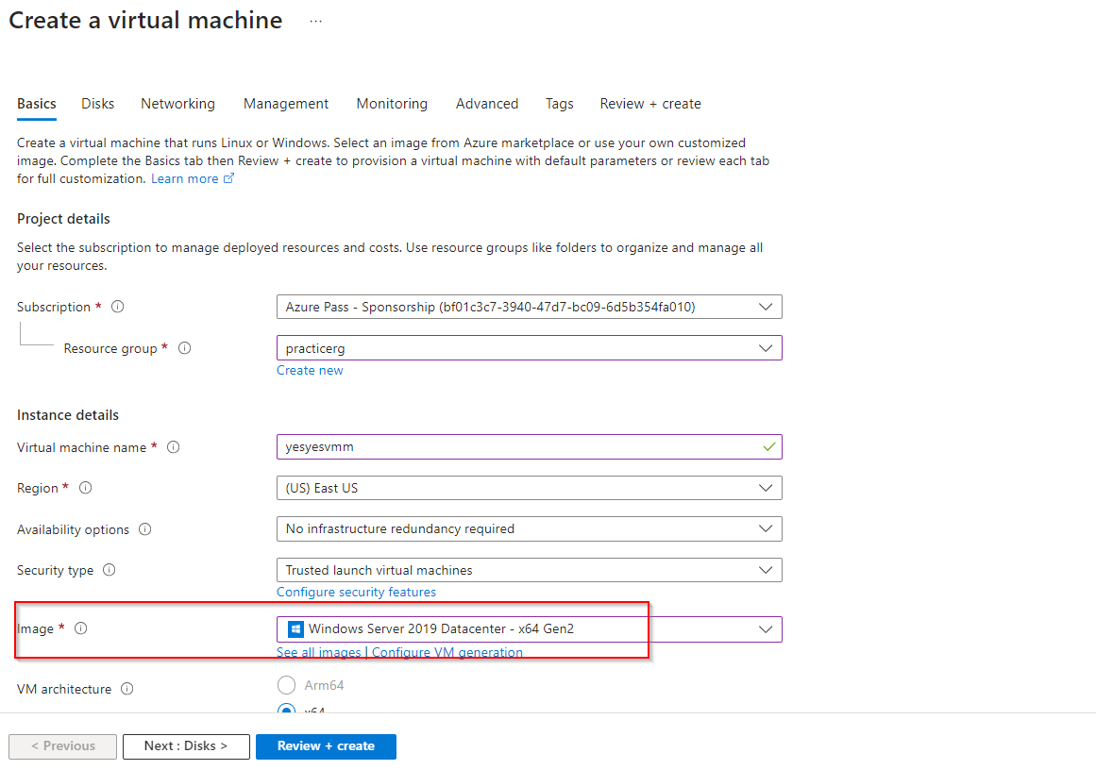Expand the Resource group dropdown
The height and width of the screenshot is (770, 1096).
coord(529,348)
